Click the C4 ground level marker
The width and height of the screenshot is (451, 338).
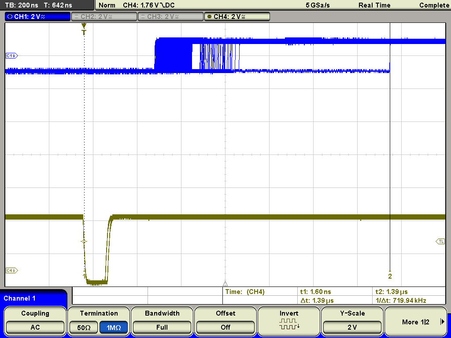coord(12,271)
